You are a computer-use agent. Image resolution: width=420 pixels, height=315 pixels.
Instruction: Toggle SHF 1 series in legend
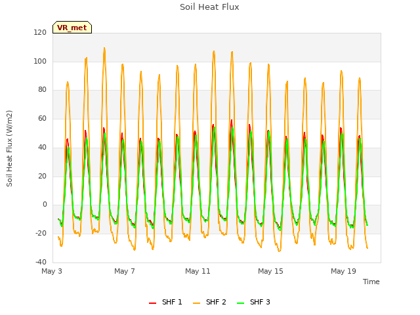165,302
